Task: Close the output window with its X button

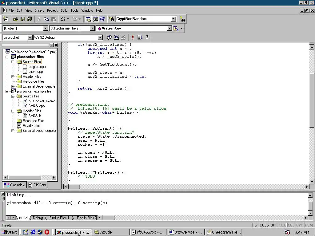Action: click(x=2, y=194)
